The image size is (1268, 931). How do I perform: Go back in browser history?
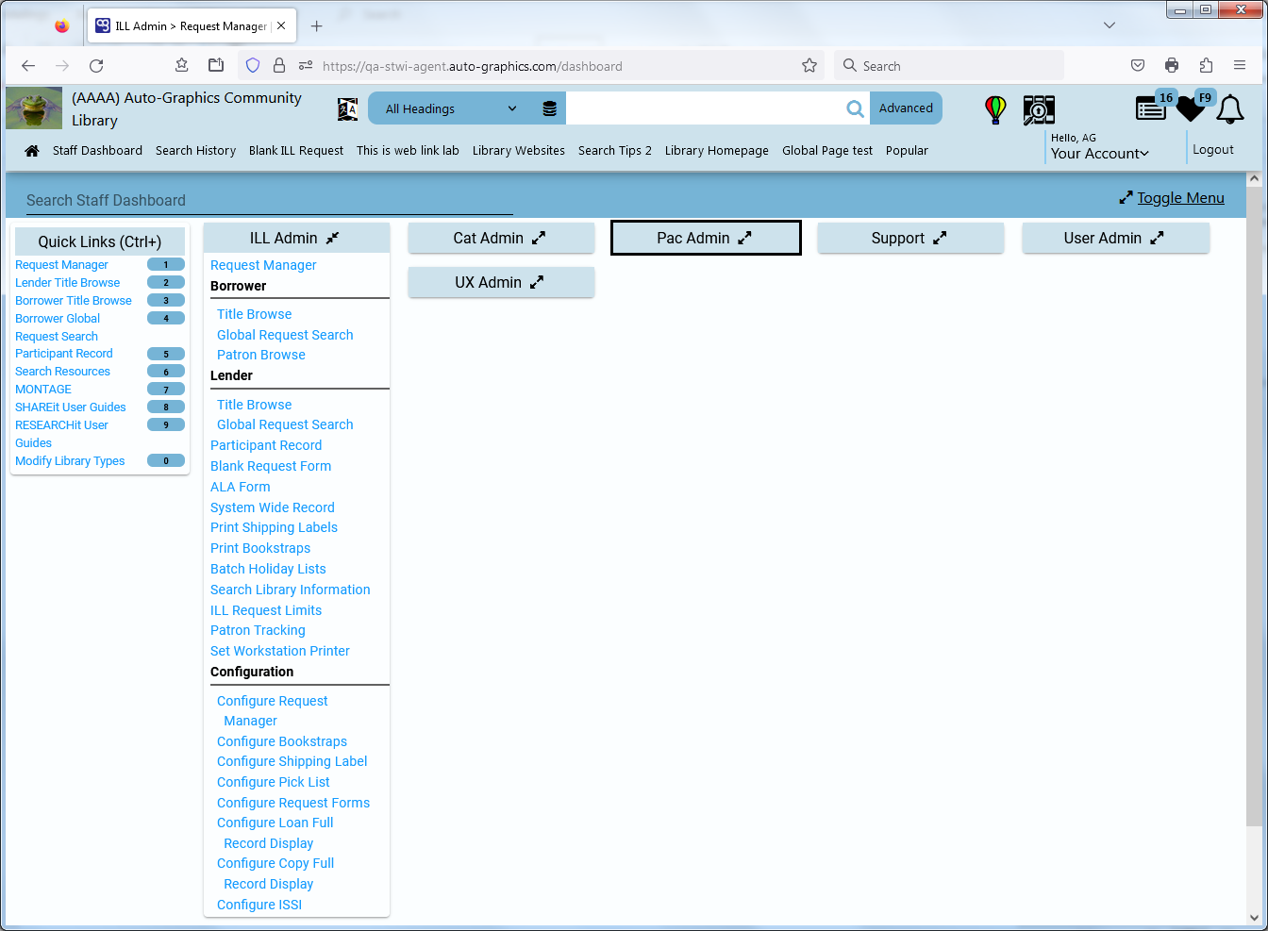click(28, 66)
